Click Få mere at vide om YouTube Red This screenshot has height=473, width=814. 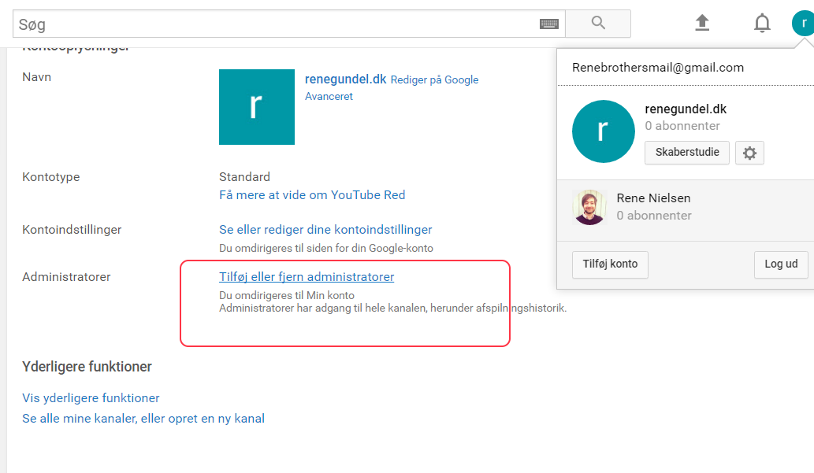[312, 195]
